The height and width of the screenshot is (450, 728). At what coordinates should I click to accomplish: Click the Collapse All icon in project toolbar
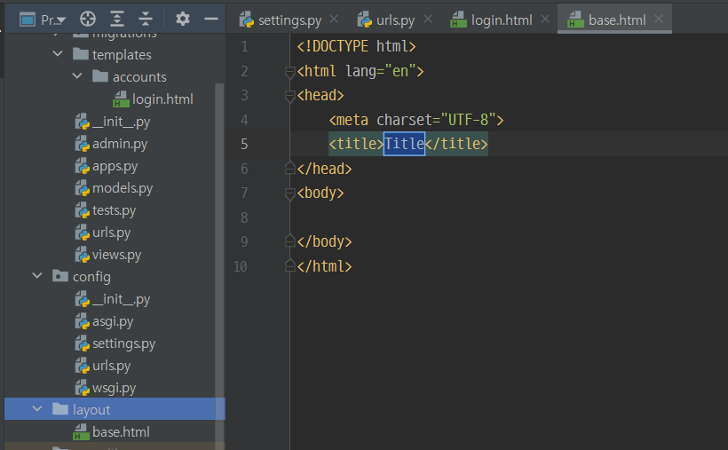click(146, 19)
